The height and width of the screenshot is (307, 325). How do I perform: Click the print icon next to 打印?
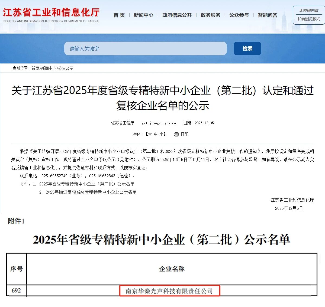point(176,134)
